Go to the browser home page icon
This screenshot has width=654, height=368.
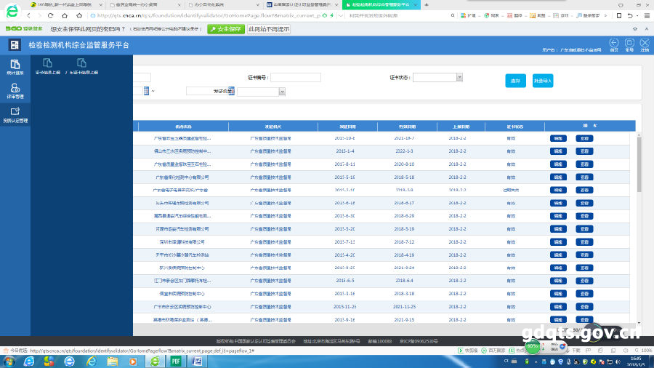pos(65,15)
